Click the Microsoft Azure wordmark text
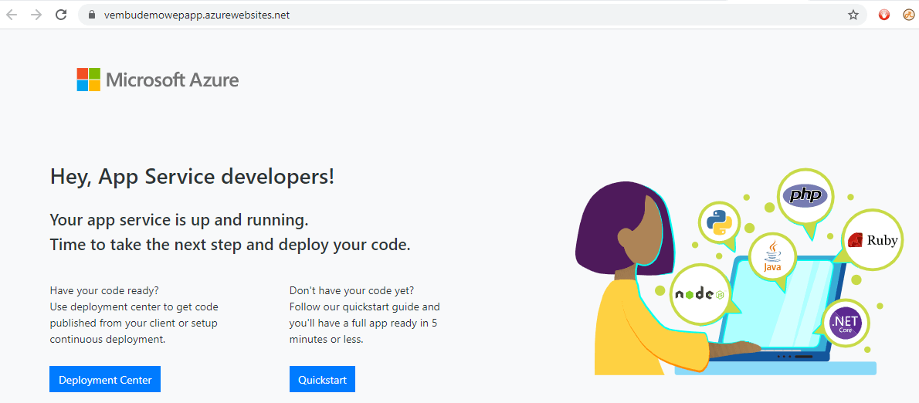Screen dimensions: 919x403 172,80
